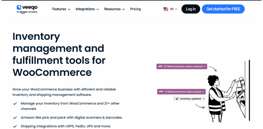263x129 pixels.
Task: Click the Log in button
Action: click(191, 9)
